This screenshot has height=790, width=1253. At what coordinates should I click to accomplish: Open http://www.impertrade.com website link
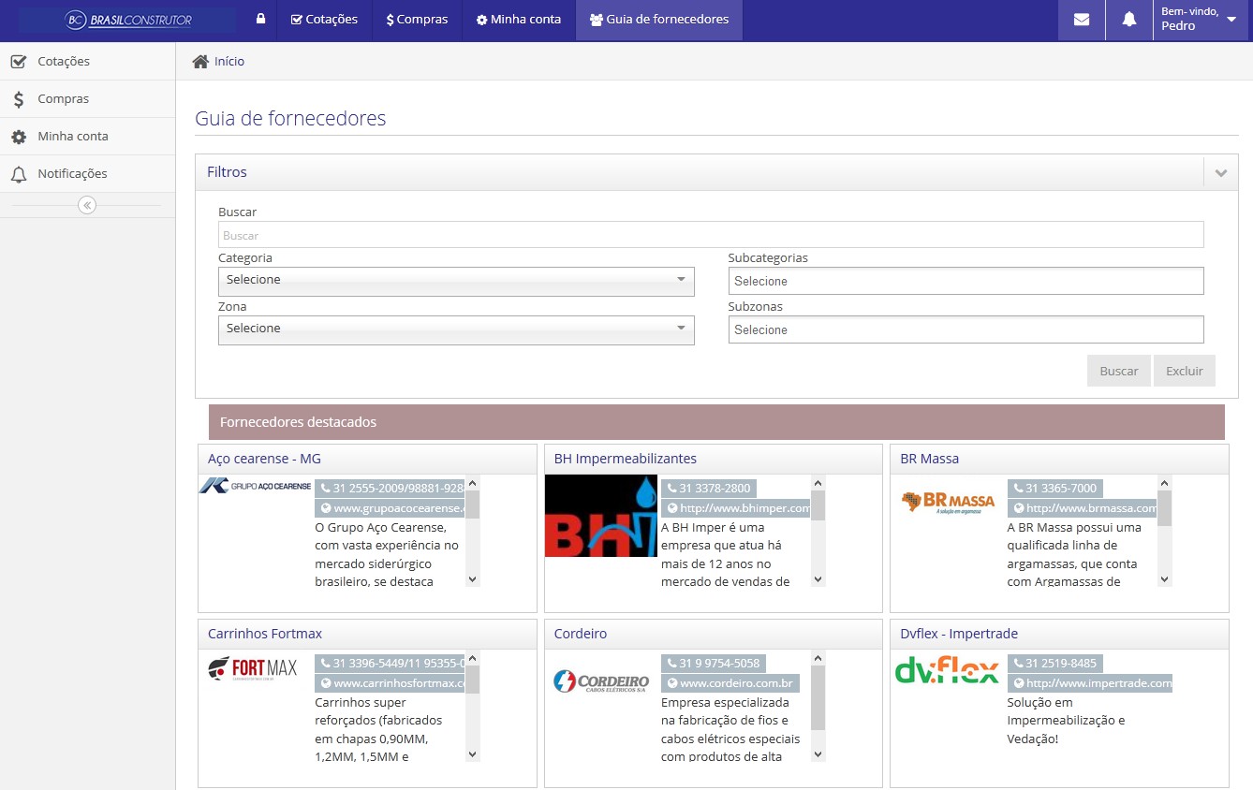click(x=1090, y=683)
